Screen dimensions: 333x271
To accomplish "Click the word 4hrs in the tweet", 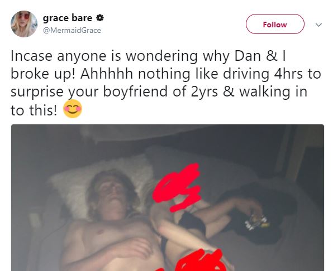I will (288, 74).
